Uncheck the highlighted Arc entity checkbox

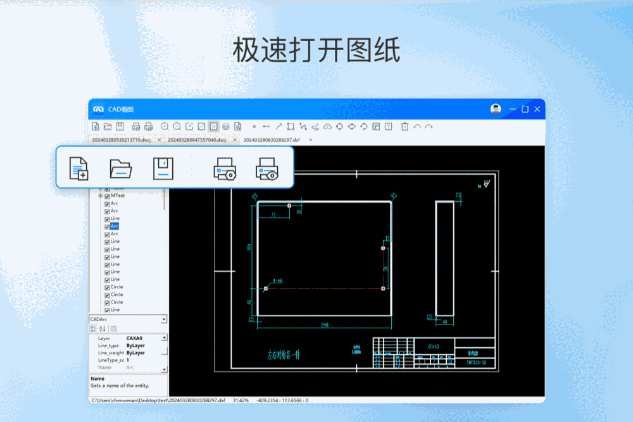107,226
